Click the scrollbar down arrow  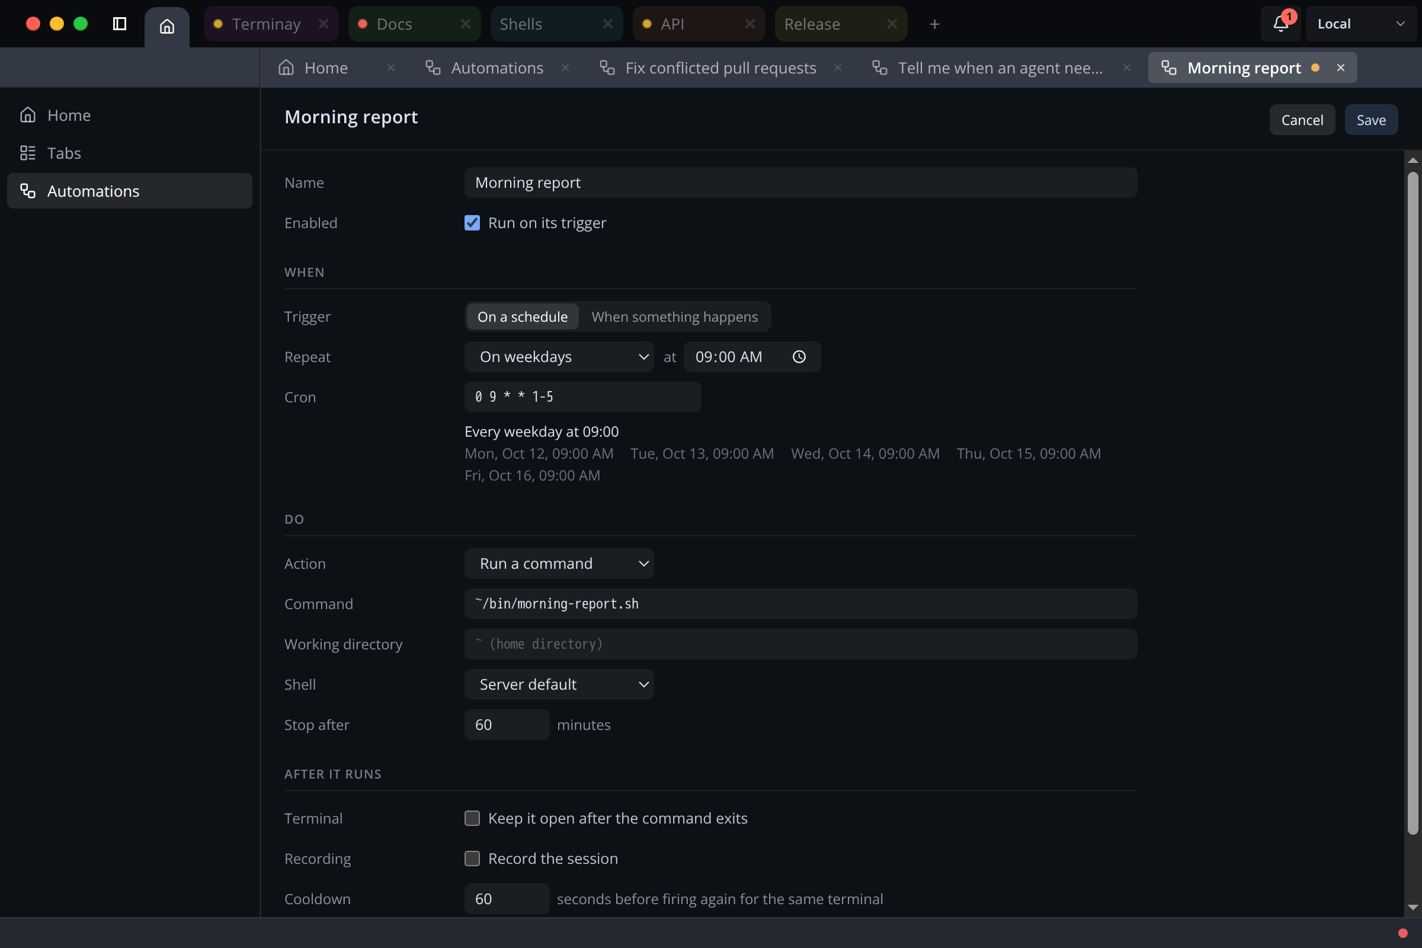(x=1413, y=908)
